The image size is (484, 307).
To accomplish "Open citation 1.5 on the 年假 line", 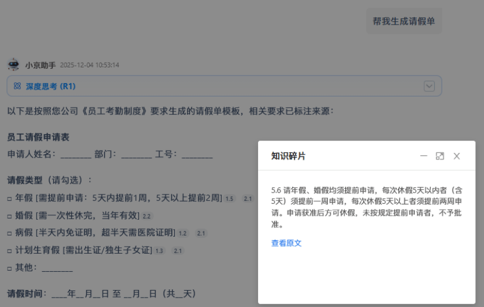I will (229, 199).
